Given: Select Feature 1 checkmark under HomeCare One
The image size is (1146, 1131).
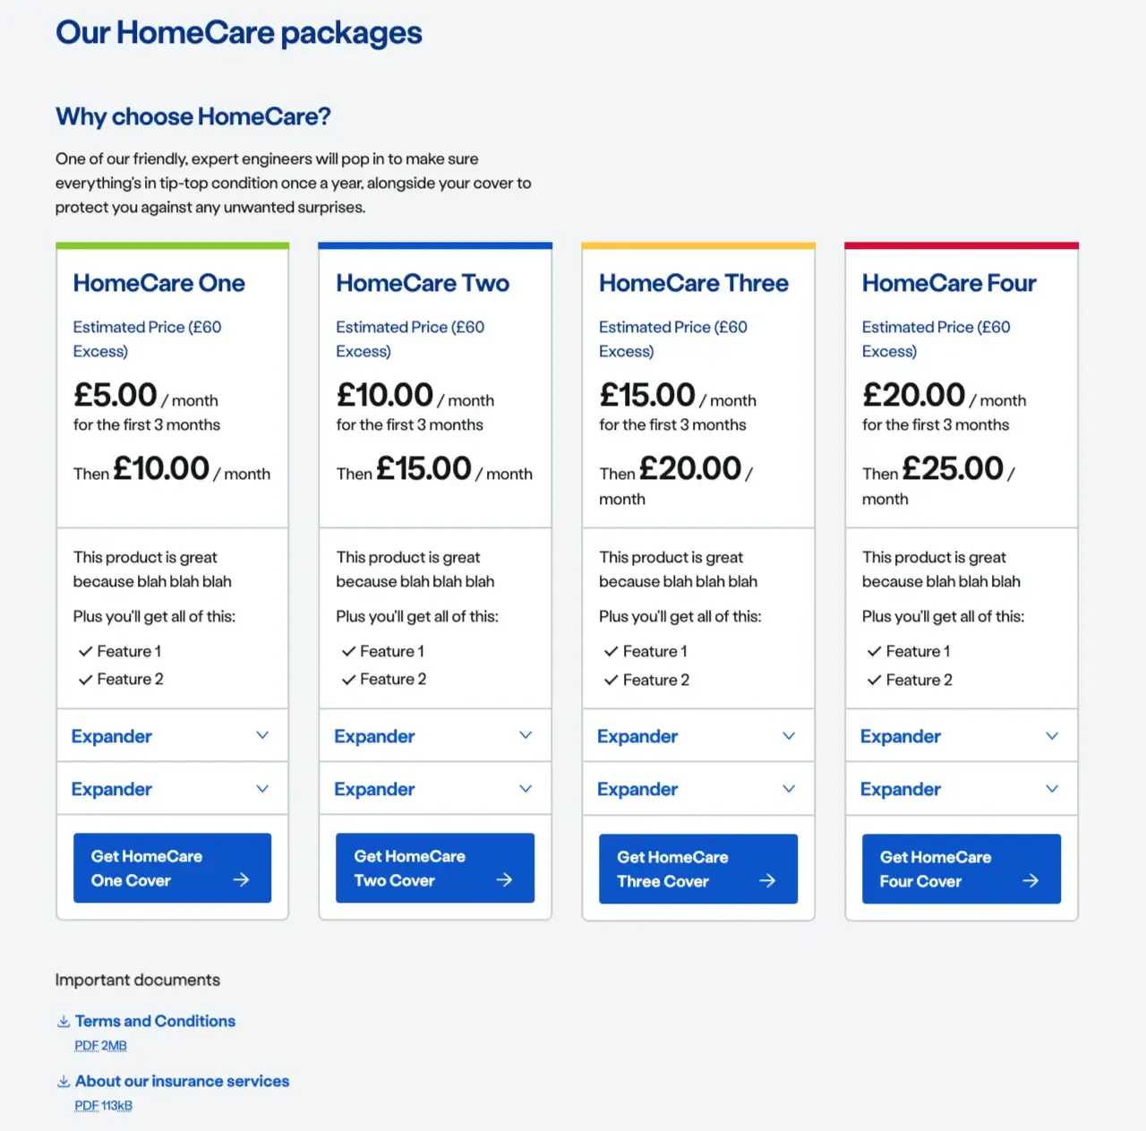Looking at the screenshot, I should pos(85,651).
